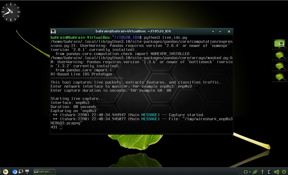Open the battery indicator in the tray
Viewport: 288px width, 175px height.
tap(269, 172)
